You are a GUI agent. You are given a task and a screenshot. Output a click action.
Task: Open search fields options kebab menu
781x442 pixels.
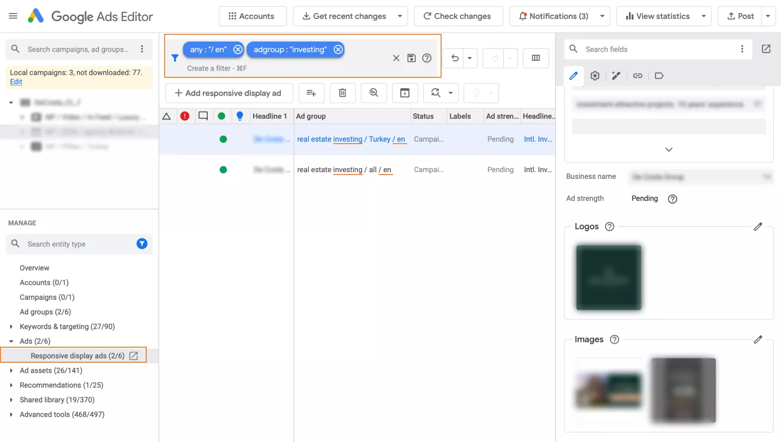tap(742, 49)
